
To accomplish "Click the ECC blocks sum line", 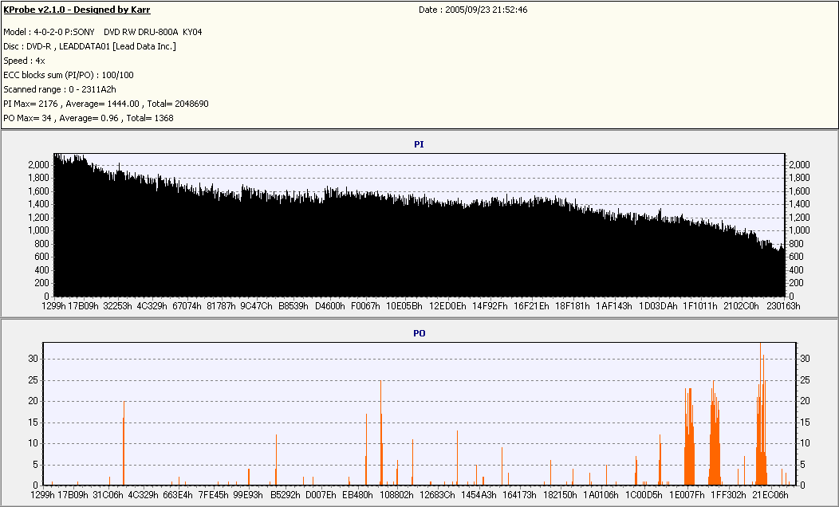I will pyautogui.click(x=69, y=76).
